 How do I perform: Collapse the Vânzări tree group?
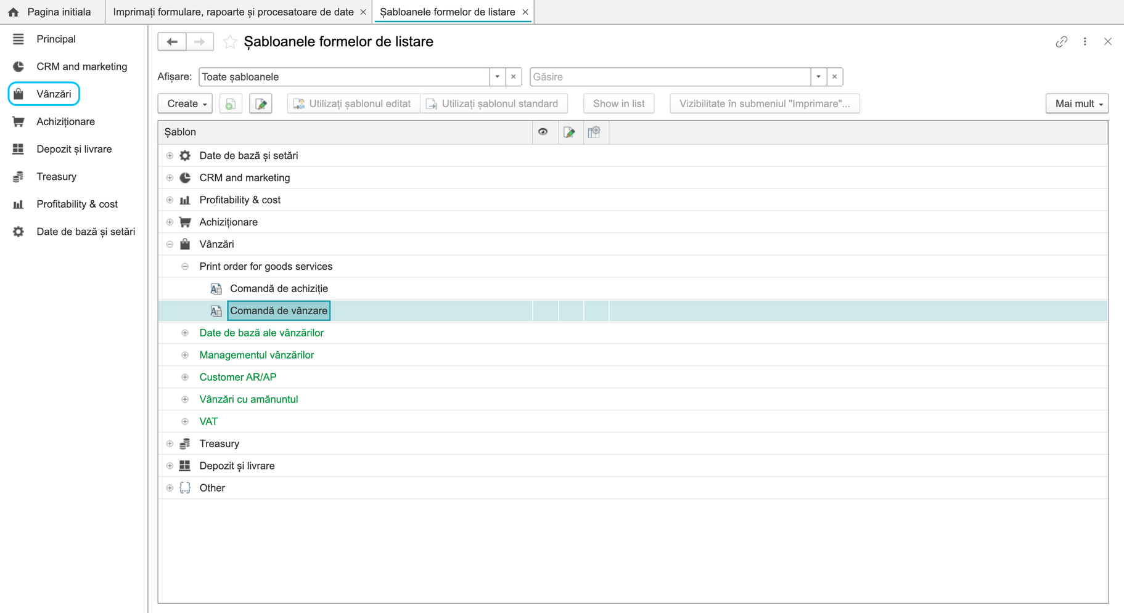click(x=170, y=244)
